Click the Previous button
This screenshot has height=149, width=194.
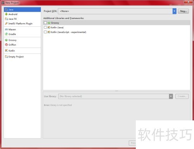tap(132, 143)
